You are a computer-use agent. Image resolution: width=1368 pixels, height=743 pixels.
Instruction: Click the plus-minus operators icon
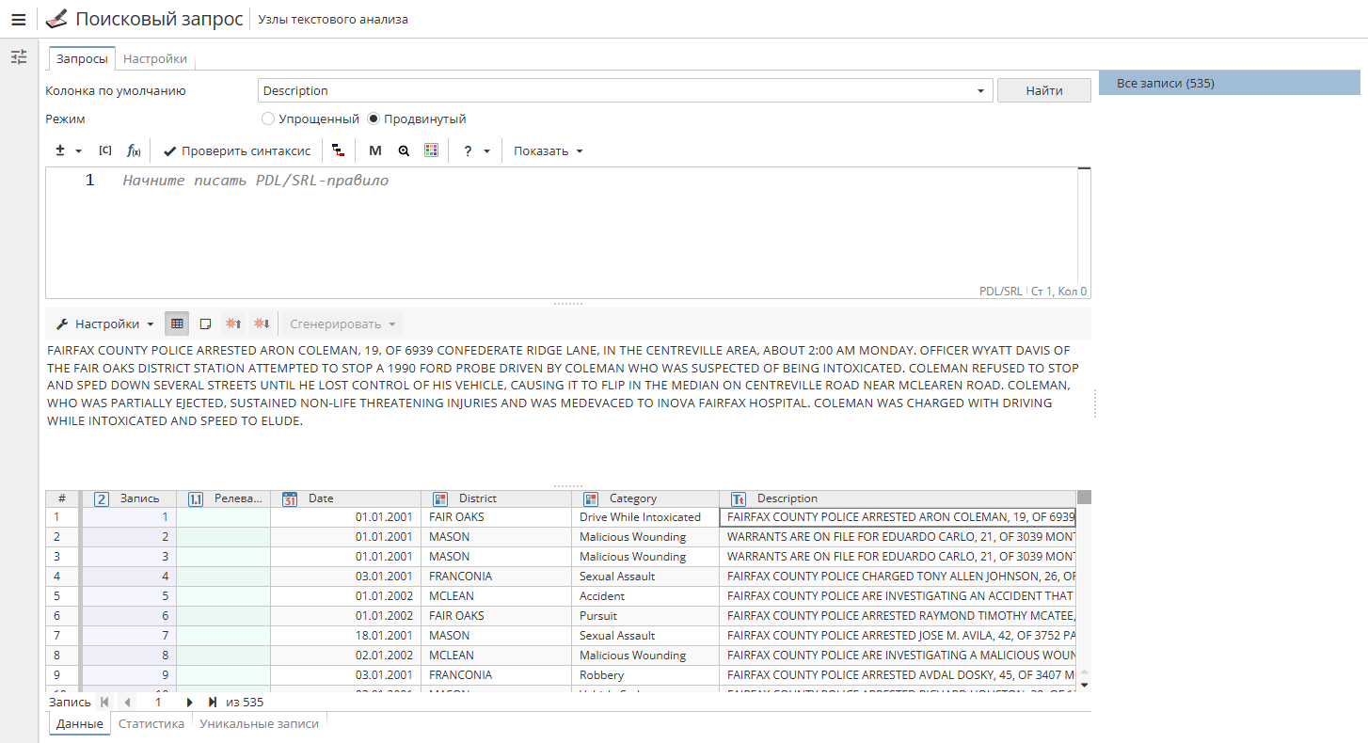[x=60, y=150]
